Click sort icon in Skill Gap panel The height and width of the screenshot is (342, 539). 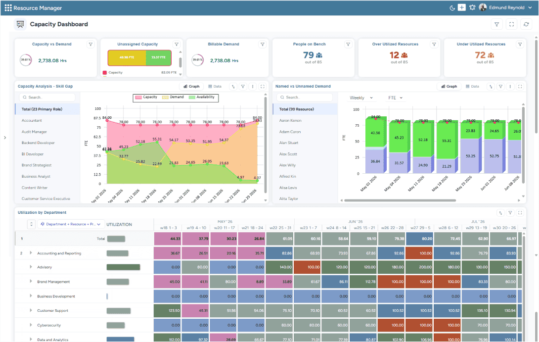click(x=233, y=86)
